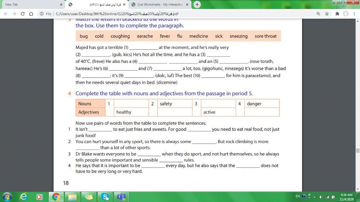Click the 'Nouns' table header cell

(90, 104)
